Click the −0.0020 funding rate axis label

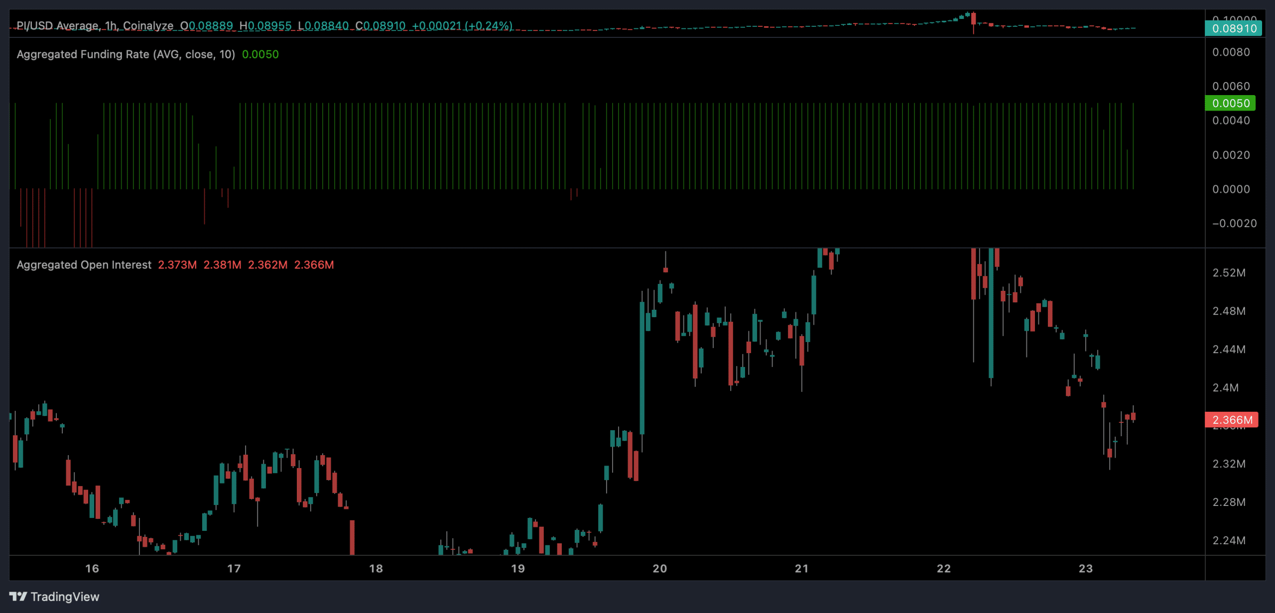(x=1234, y=224)
